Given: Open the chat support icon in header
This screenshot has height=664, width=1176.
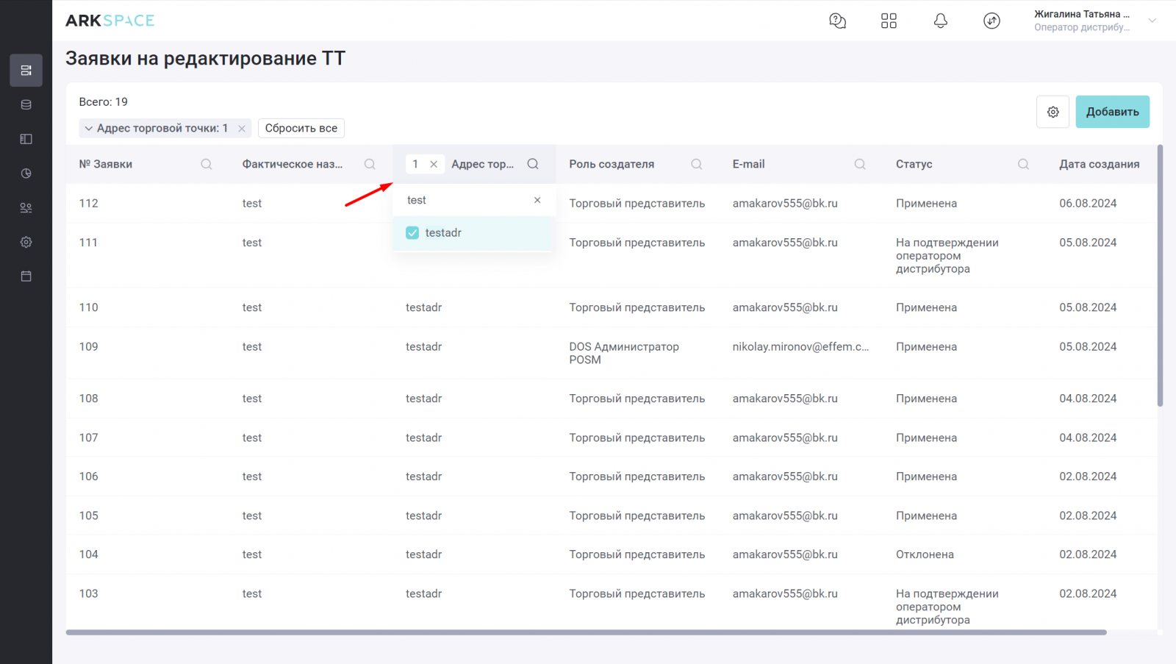Looking at the screenshot, I should (837, 21).
